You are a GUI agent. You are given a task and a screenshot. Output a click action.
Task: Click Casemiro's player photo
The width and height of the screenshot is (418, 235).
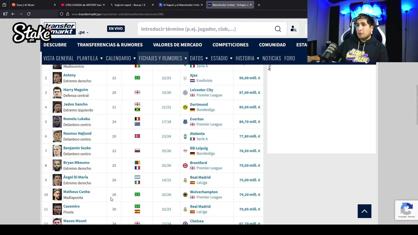(x=57, y=209)
